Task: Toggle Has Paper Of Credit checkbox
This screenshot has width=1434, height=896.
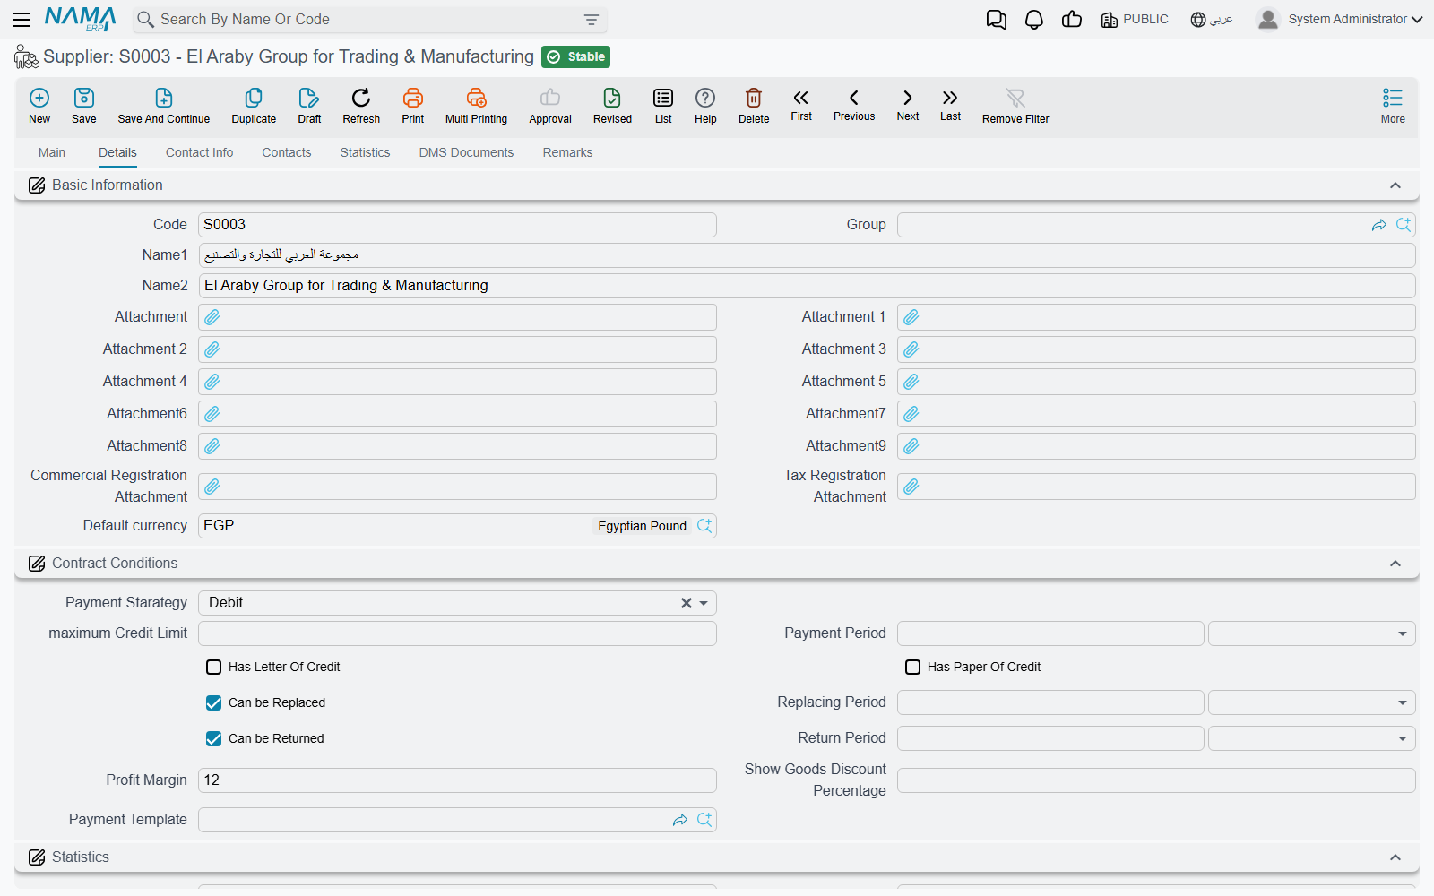Action: tap(912, 667)
